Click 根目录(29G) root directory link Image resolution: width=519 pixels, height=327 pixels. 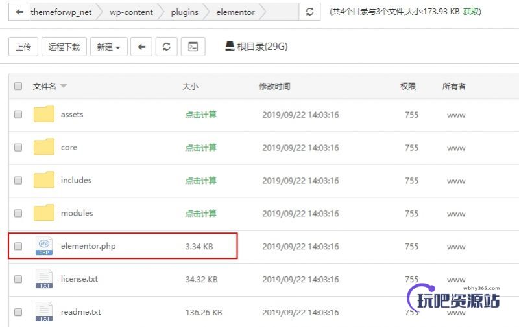[262, 46]
